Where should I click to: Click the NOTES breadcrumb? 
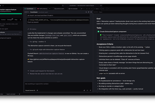click(96, 12)
